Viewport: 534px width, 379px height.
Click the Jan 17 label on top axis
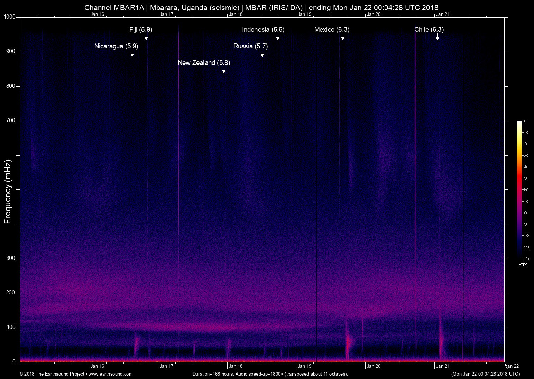[166, 14]
